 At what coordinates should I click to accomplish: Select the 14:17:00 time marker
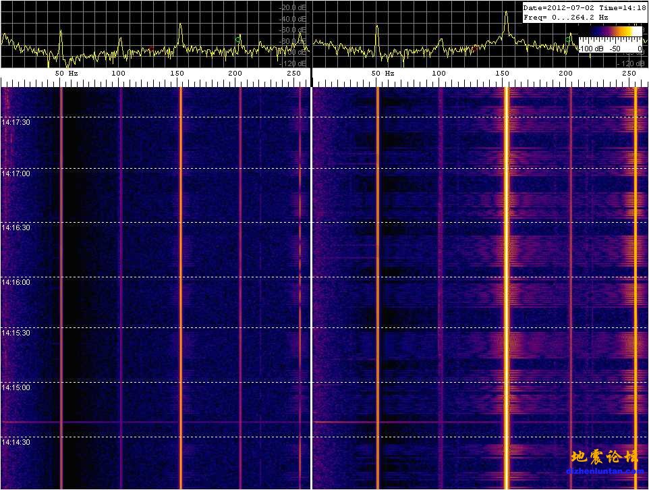[16, 174]
